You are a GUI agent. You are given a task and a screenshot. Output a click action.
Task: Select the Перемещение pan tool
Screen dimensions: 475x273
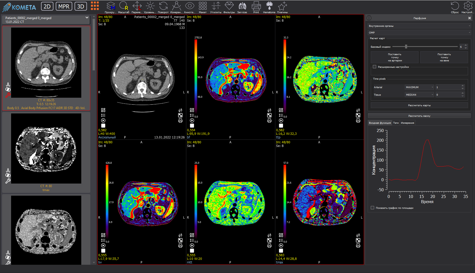(137, 7)
